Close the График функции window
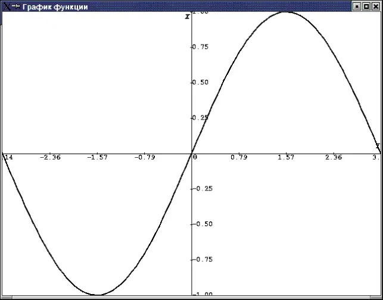This screenshot has width=383, height=300. coord(376,6)
